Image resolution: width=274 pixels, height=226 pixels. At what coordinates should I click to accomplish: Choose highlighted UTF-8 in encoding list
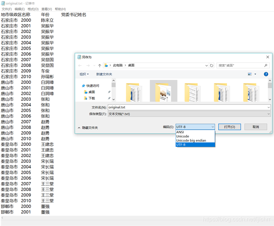pos(195,145)
